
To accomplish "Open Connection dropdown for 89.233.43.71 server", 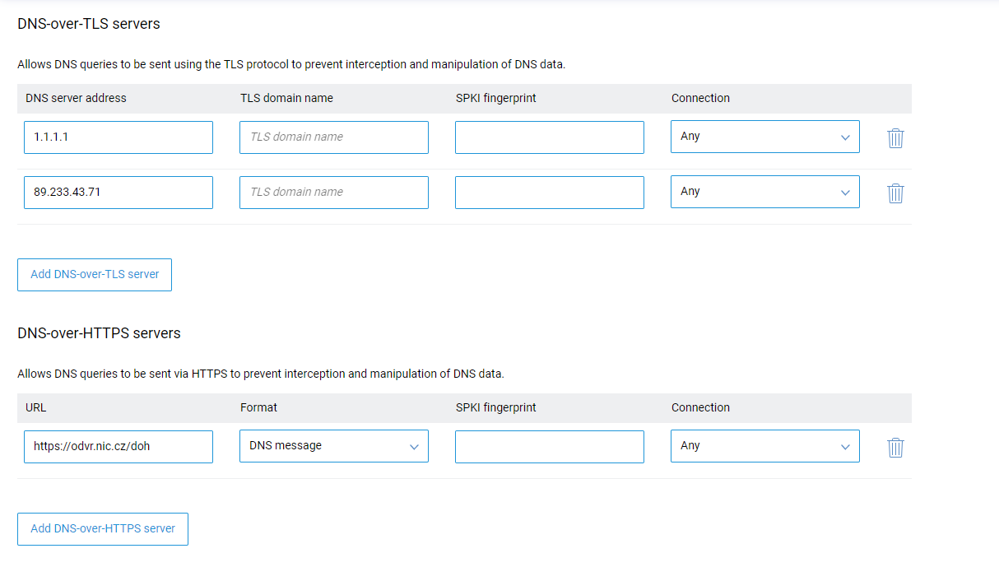I will (765, 192).
